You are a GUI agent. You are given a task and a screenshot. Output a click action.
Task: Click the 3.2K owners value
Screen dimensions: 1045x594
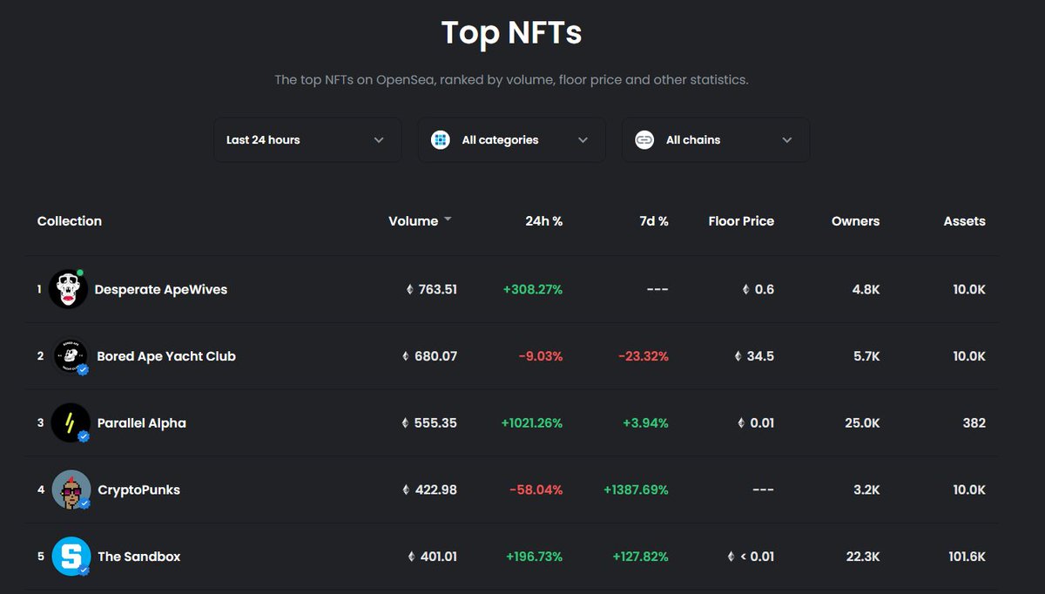tap(866, 490)
